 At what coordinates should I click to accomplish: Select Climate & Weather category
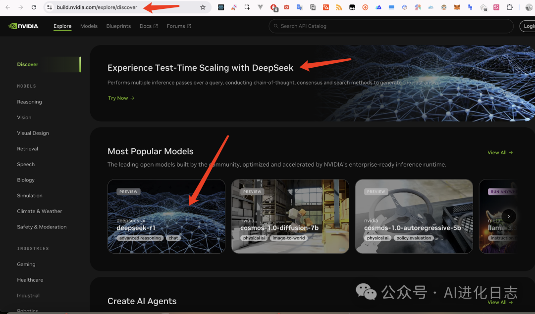(x=40, y=211)
